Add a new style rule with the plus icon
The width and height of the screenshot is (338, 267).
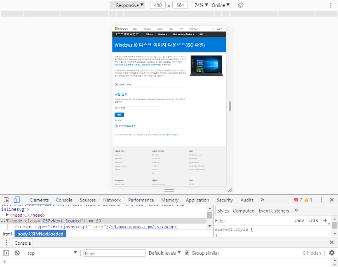coord(325,220)
